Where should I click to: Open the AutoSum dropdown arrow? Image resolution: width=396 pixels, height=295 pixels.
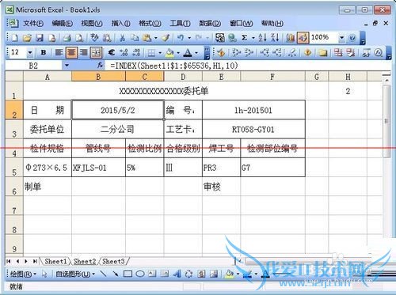coord(253,38)
